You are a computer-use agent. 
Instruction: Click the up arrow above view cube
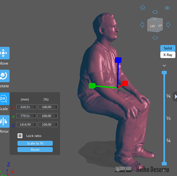pos(155,12)
